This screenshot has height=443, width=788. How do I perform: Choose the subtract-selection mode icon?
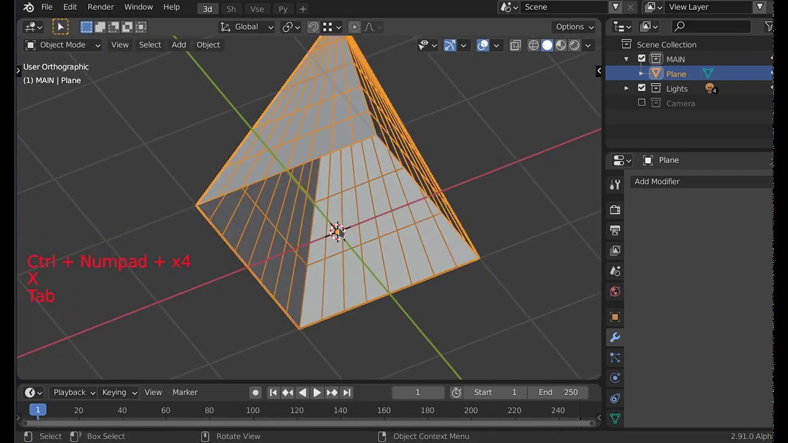(x=114, y=27)
